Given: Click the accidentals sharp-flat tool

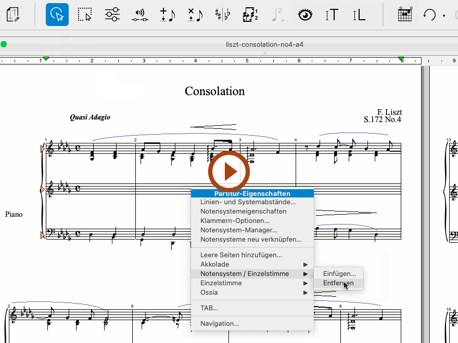Looking at the screenshot, I should tap(223, 15).
